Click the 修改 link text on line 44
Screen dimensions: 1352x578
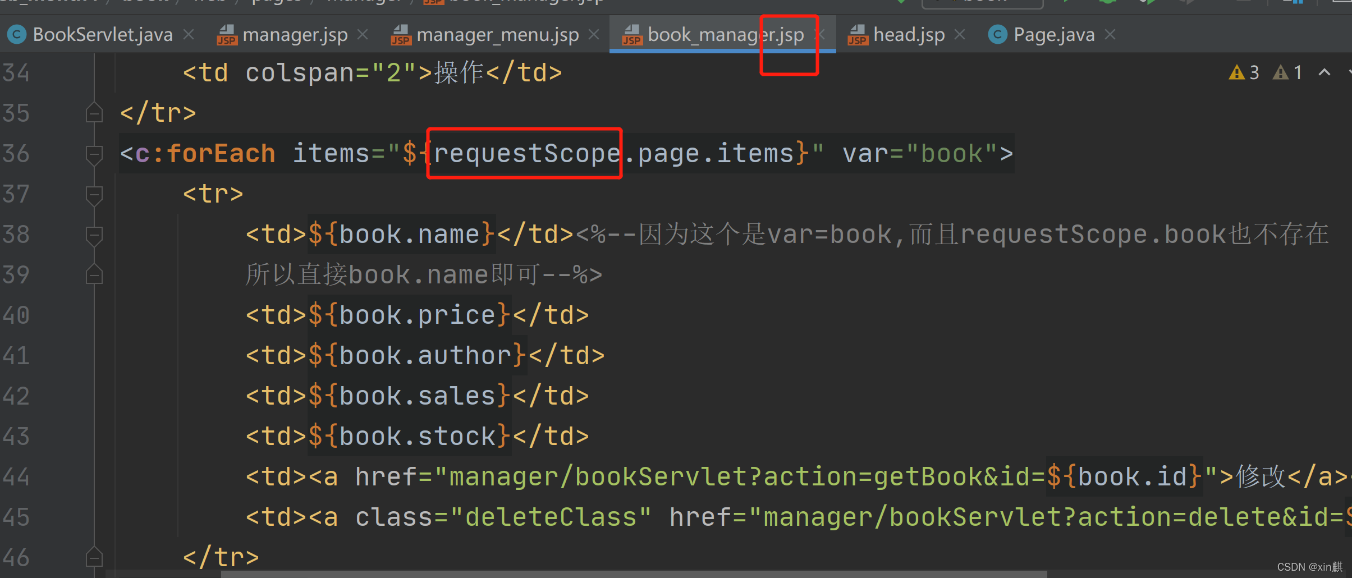click(1261, 477)
